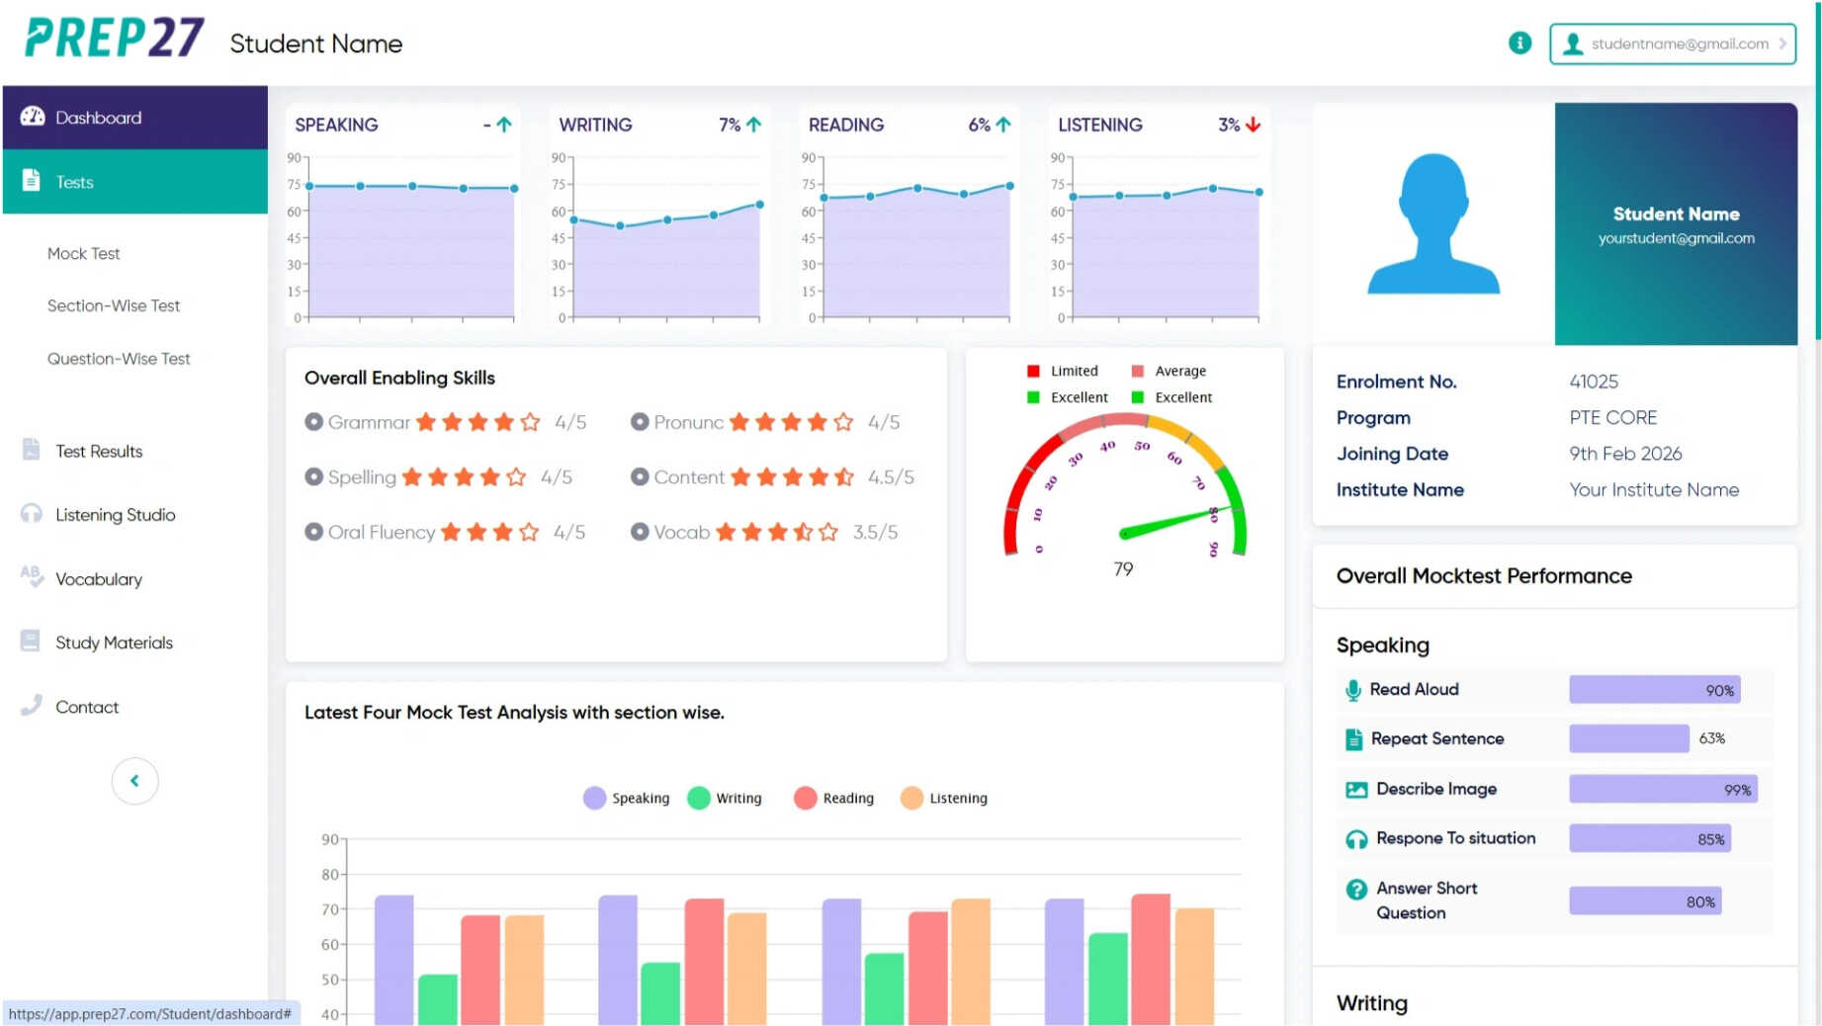
Task: Open the Dashboard from the sidebar
Action: click(x=98, y=117)
